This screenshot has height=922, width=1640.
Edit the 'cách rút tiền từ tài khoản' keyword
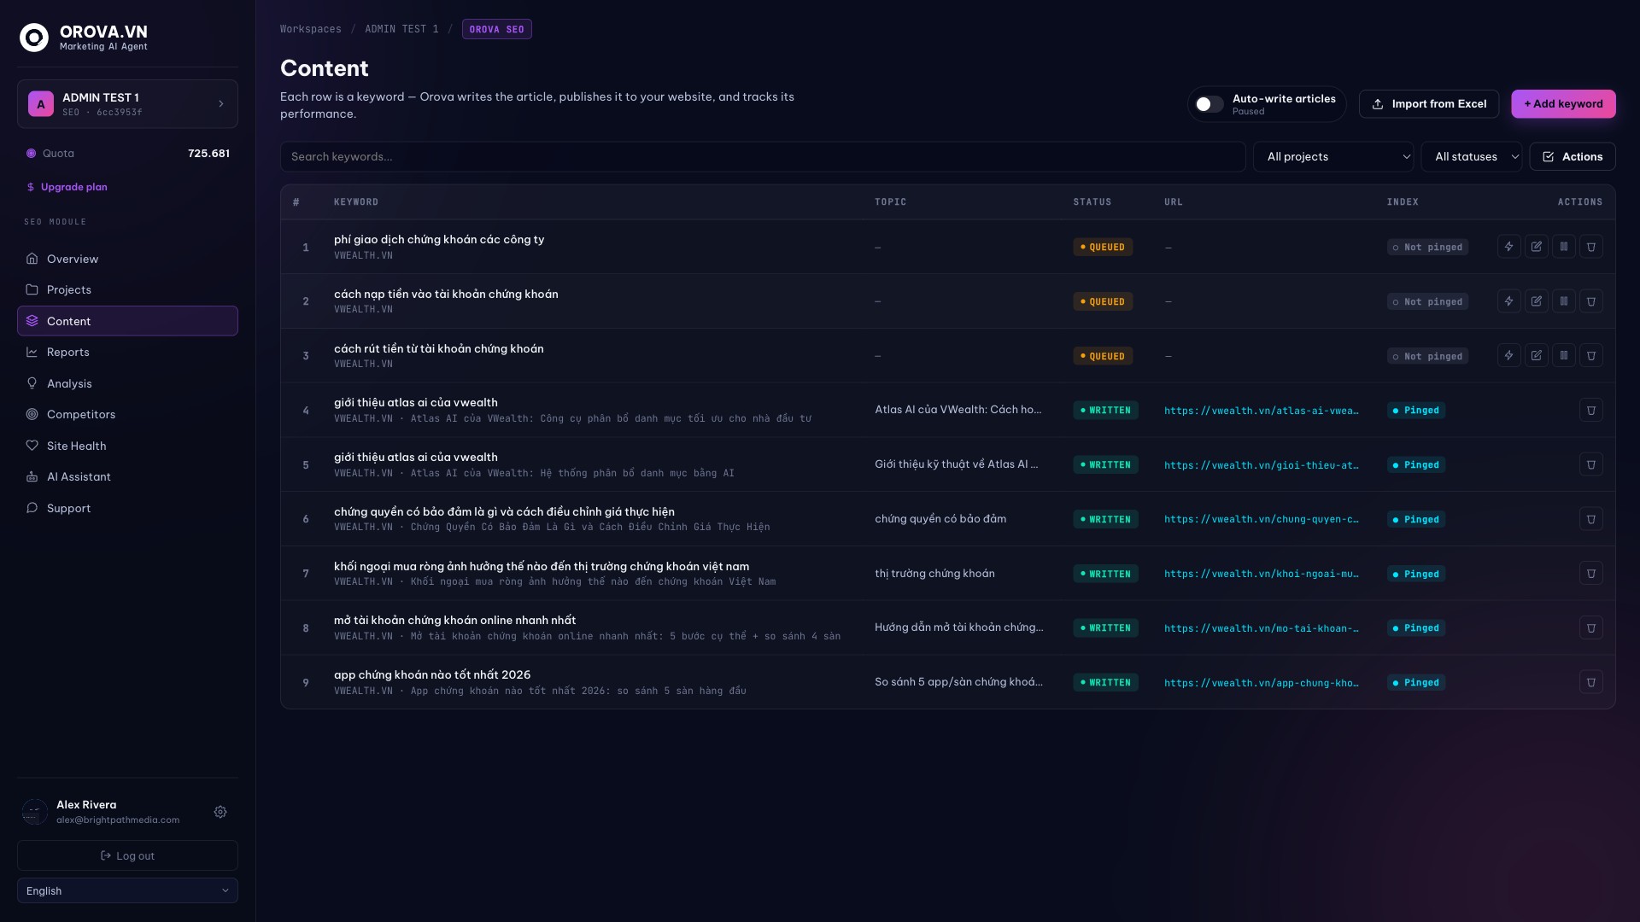pos(1537,356)
